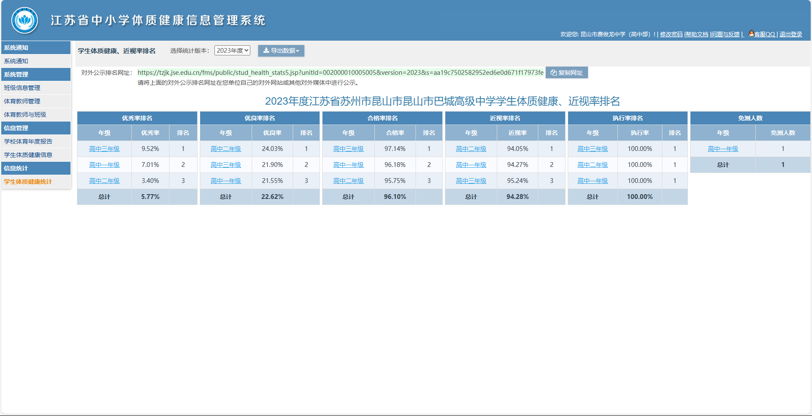Click the 22.62% 优良率 total
The image size is (812, 416).
[272, 197]
